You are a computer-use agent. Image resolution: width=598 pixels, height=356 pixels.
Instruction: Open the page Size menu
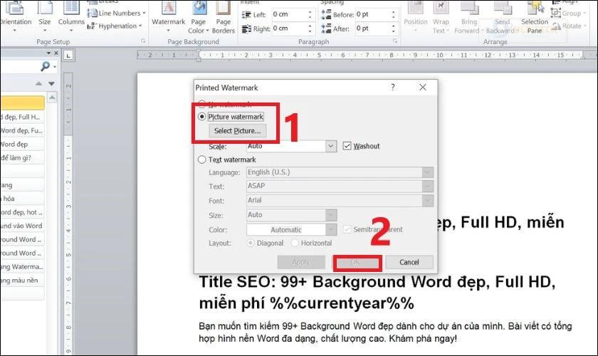45,17
